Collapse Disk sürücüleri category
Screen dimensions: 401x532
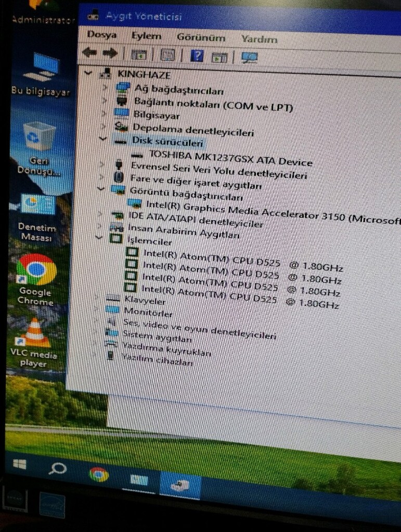[102, 138]
